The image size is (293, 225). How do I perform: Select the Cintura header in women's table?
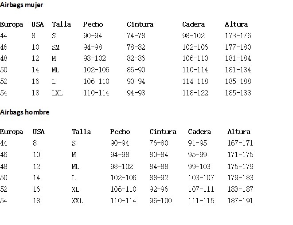point(140,24)
